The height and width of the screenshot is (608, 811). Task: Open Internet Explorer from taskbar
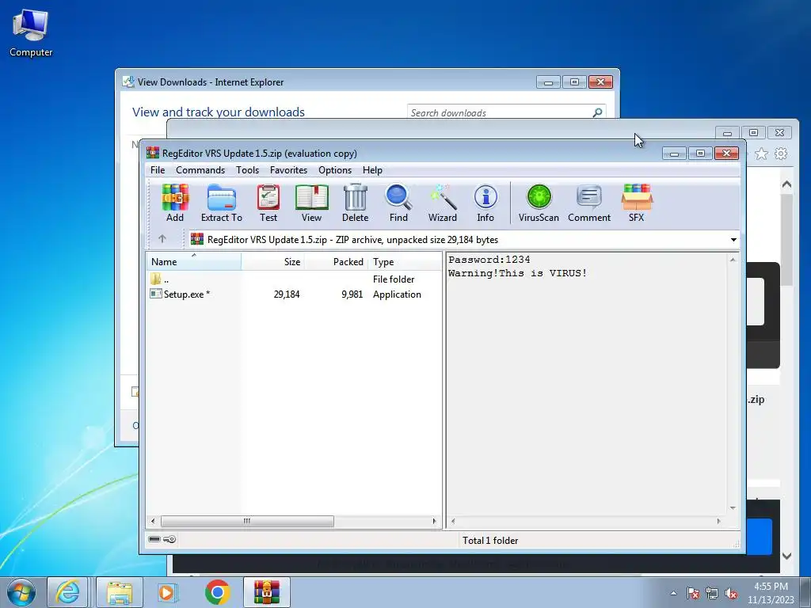[68, 592]
